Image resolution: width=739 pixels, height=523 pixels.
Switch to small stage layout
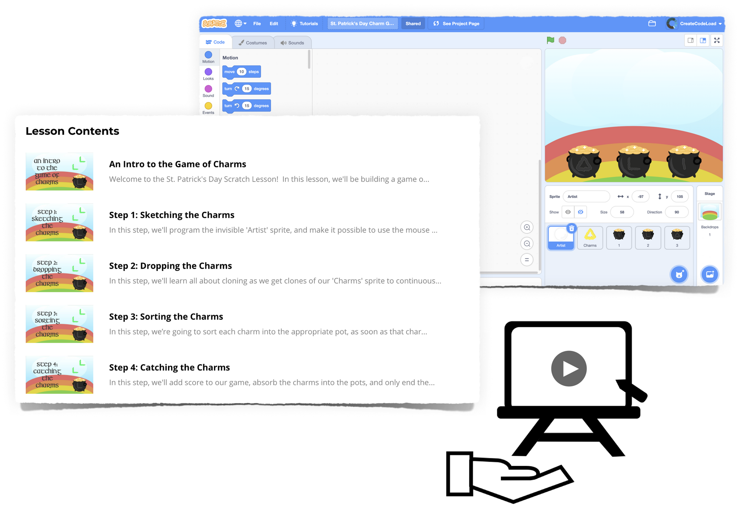tap(690, 40)
